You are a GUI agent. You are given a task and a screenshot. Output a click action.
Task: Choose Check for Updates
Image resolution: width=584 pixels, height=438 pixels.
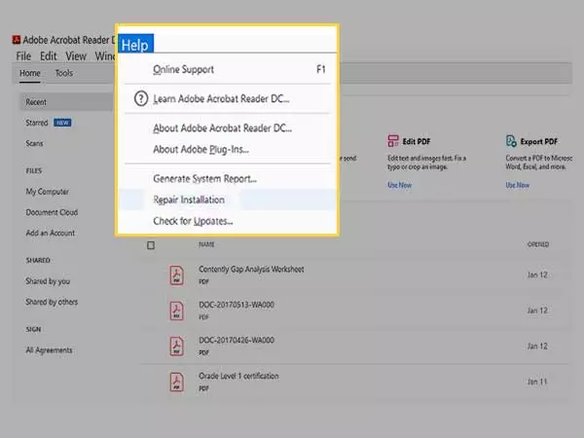point(227,221)
